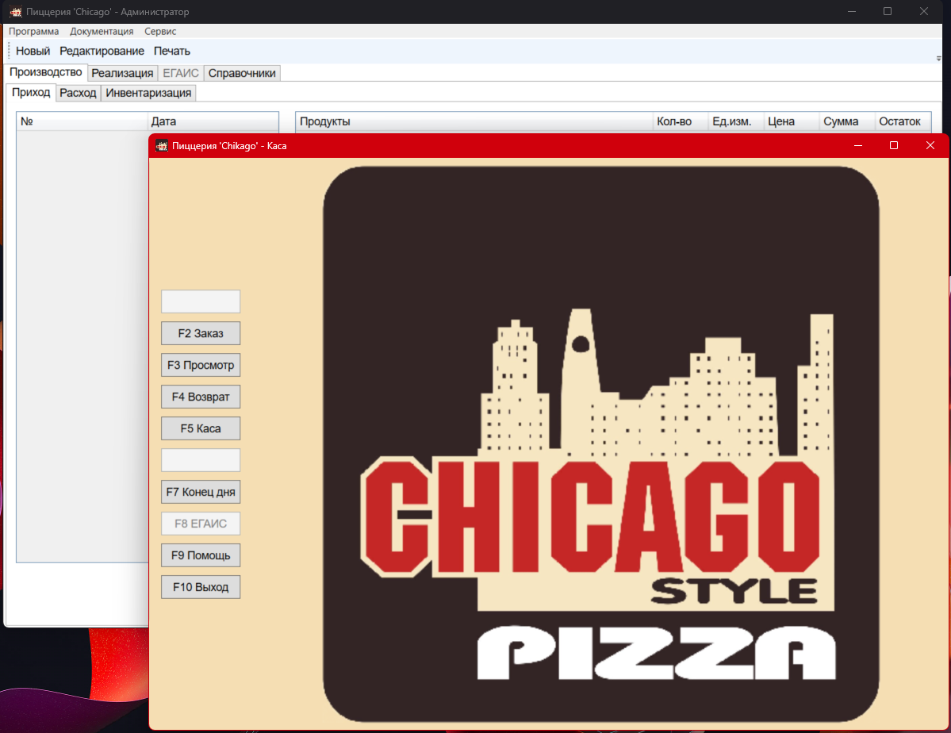Click the blank button below F5 Каса
Image resolution: width=951 pixels, height=733 pixels.
tap(201, 460)
